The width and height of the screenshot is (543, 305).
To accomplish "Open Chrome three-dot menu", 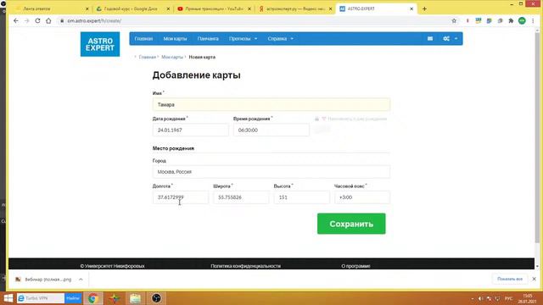I will [x=533, y=20].
